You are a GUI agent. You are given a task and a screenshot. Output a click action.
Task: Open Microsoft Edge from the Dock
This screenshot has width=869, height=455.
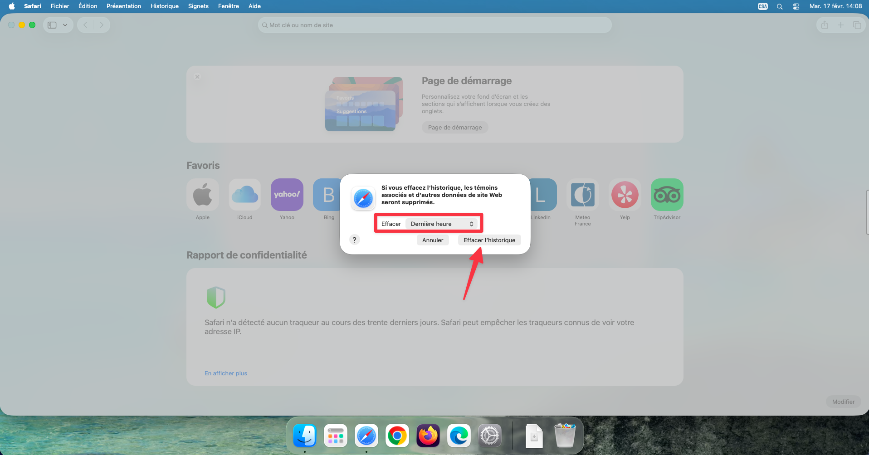(459, 436)
